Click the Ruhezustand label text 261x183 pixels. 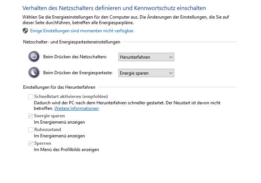coord(48,130)
